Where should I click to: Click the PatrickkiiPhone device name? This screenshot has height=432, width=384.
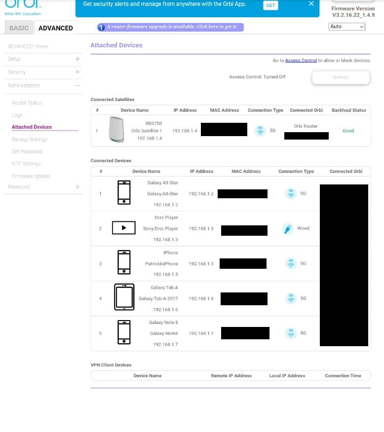(161, 264)
